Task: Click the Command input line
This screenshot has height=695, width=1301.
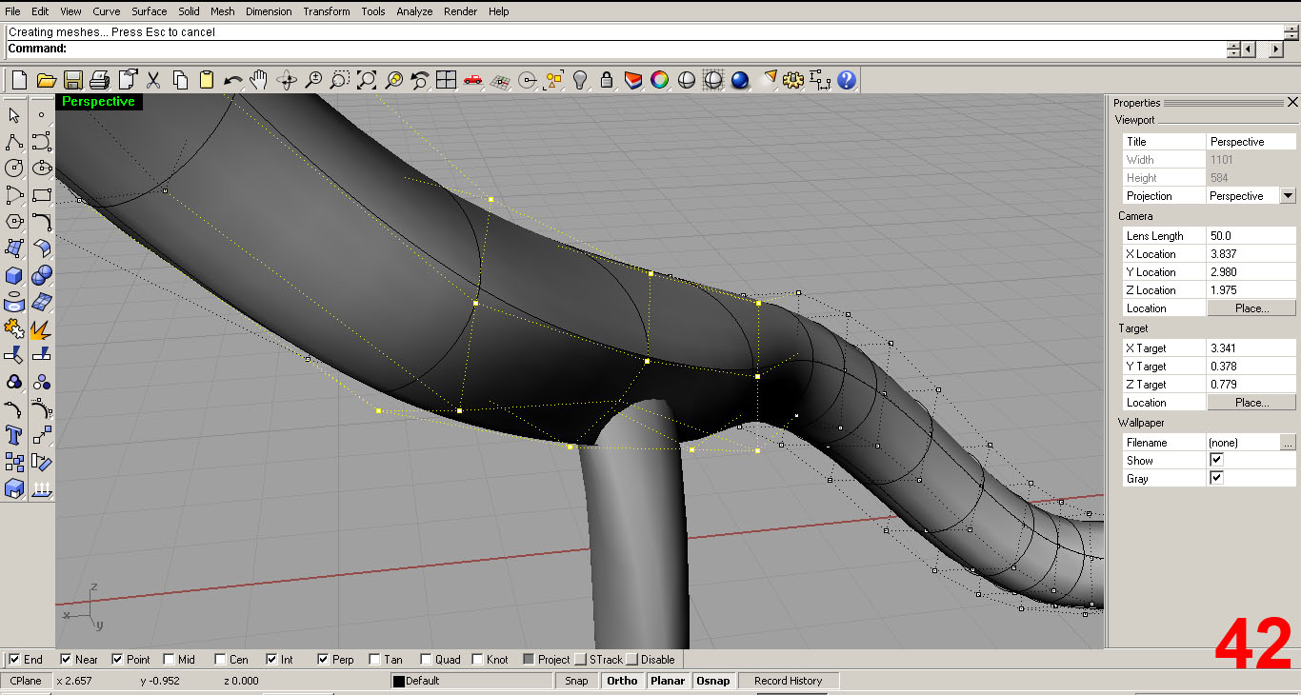Action: [614, 49]
